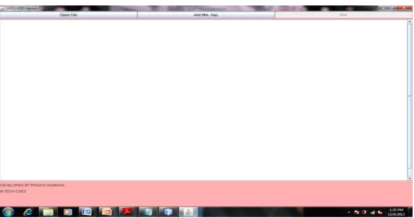Click the scrollbar down arrow
The width and height of the screenshot is (414, 218).
click(x=409, y=178)
